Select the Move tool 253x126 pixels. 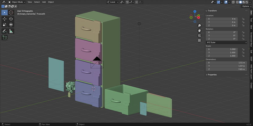click(x=5, y=19)
